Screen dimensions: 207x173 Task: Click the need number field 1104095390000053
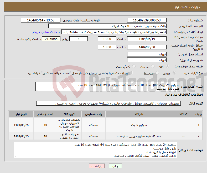147,20
